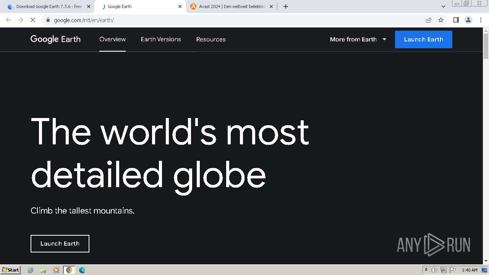View site information lock icon
The width and height of the screenshot is (489, 275).
[x=48, y=20]
